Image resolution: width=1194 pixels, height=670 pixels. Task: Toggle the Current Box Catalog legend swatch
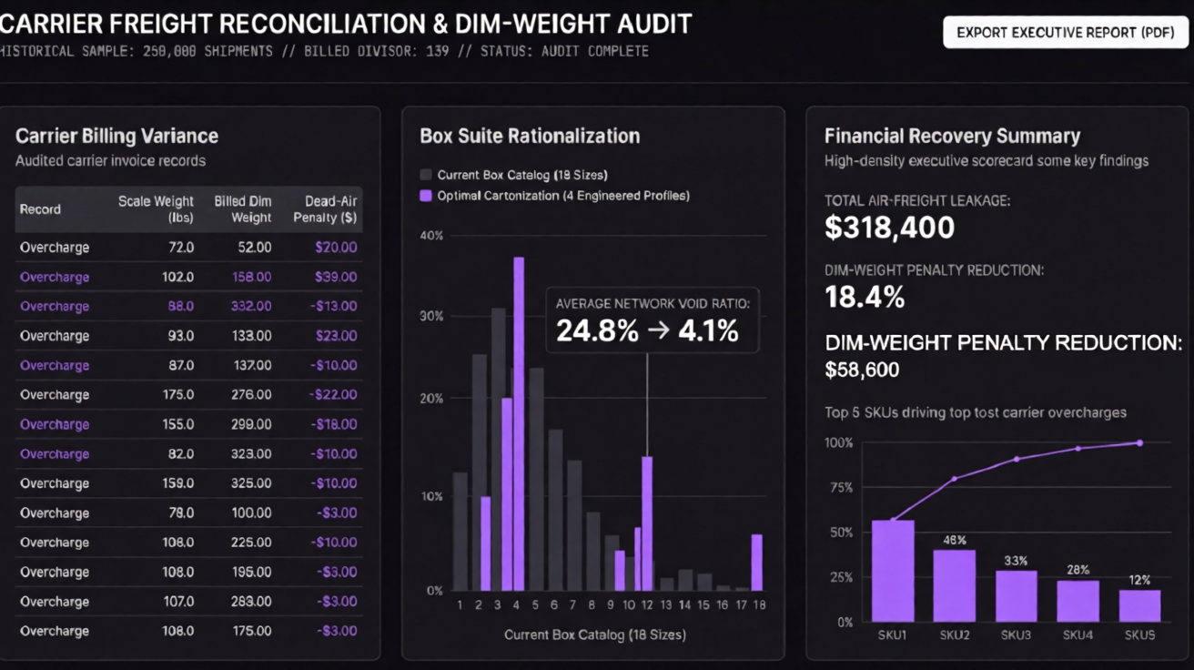425,175
